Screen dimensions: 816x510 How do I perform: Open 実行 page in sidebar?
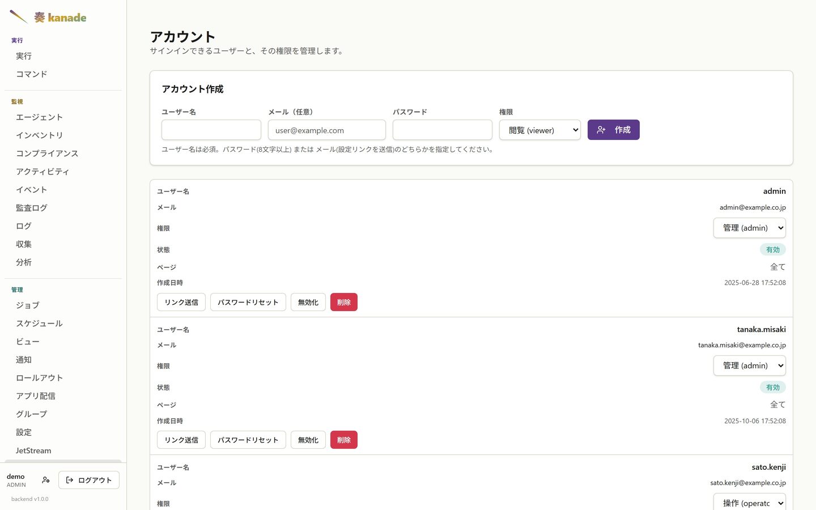(63, 56)
